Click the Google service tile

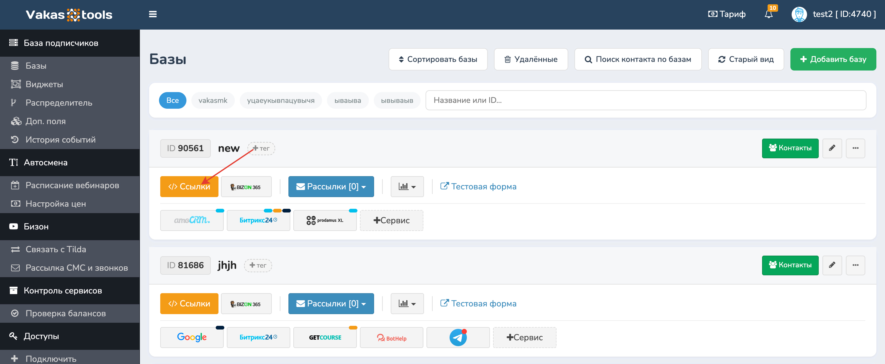point(192,338)
